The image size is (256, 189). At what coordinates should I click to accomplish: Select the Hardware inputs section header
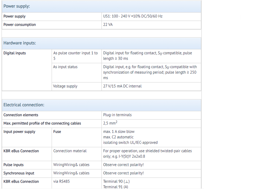(x=101, y=43)
